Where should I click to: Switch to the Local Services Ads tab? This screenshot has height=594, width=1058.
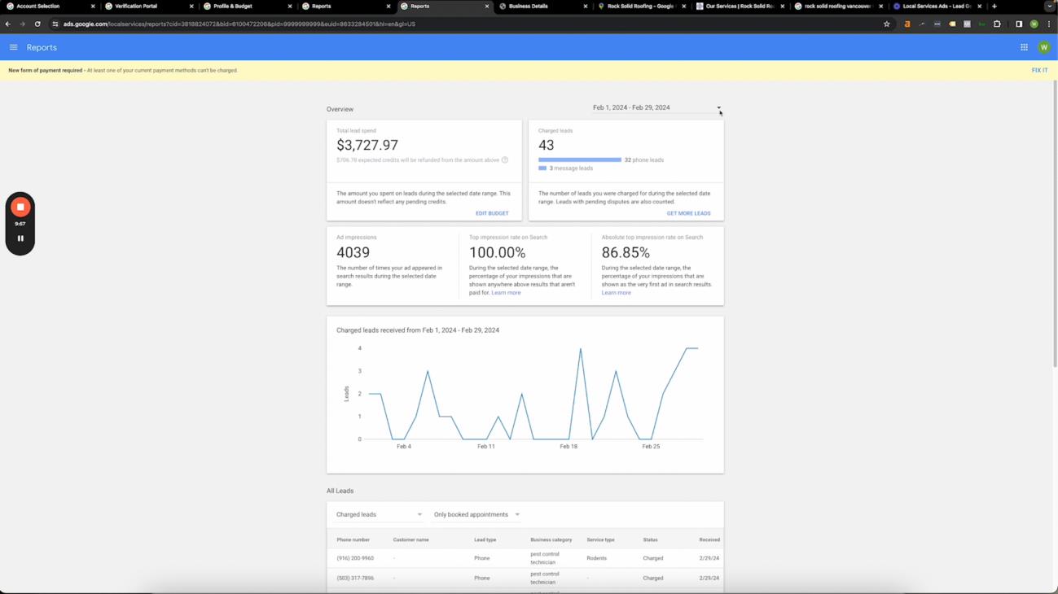click(x=937, y=7)
